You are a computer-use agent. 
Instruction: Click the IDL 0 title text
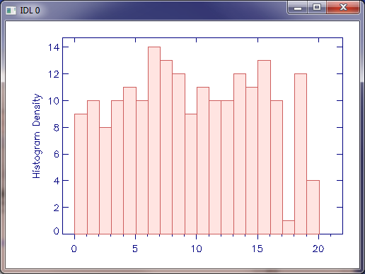[x=30, y=11]
